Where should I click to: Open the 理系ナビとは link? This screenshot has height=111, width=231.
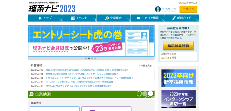(x=169, y=54)
